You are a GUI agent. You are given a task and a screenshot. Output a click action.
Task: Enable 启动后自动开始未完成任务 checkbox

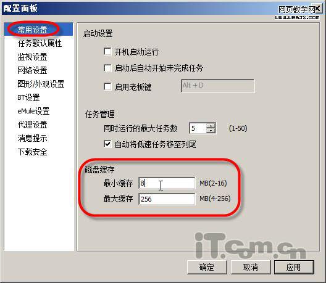click(x=107, y=68)
